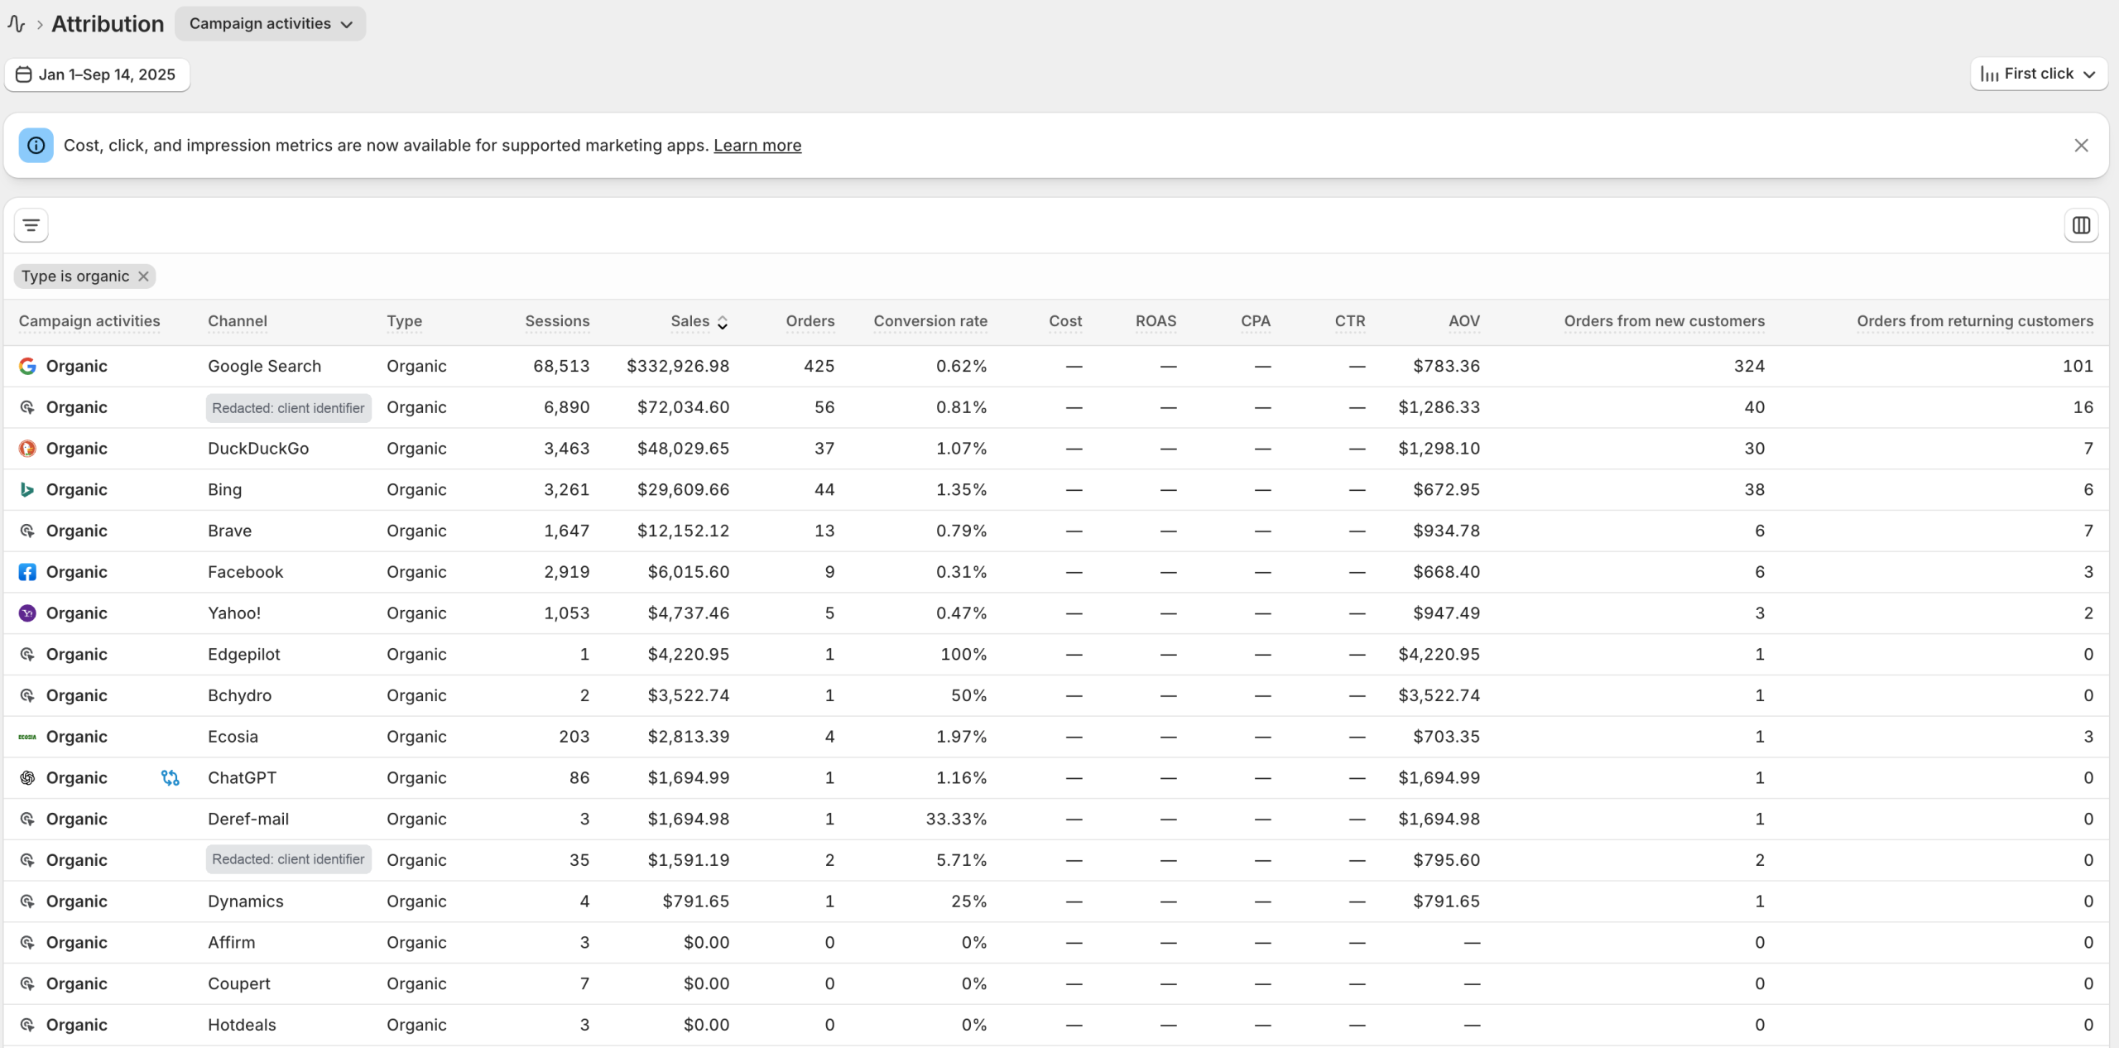
Task: Click the Coupert channel name
Action: 238,984
